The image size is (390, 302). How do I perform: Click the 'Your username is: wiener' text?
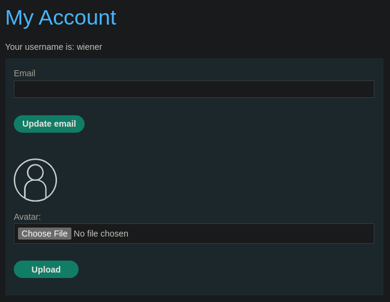(54, 47)
